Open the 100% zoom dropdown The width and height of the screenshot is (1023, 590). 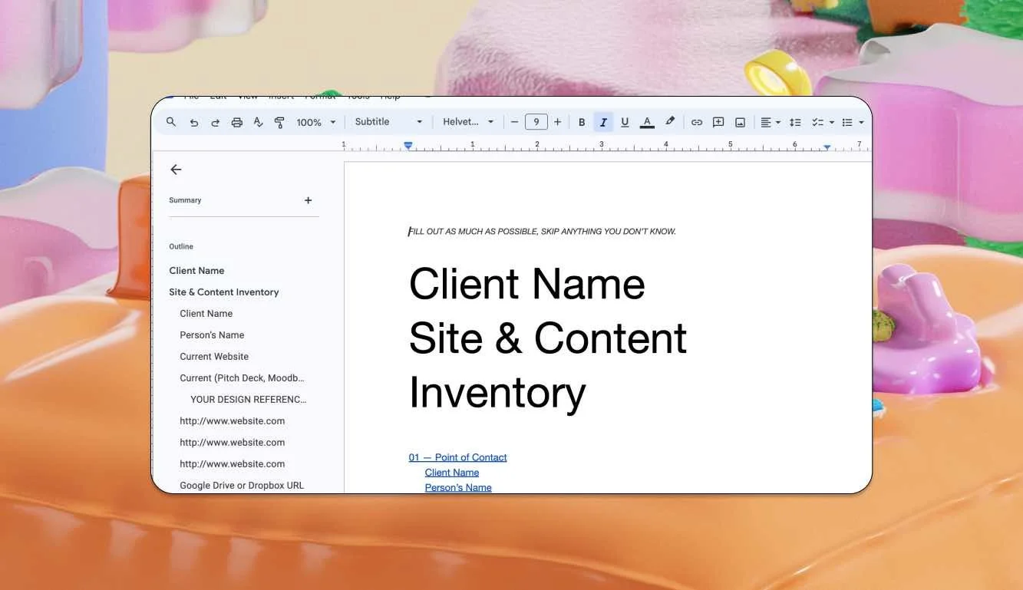316,122
